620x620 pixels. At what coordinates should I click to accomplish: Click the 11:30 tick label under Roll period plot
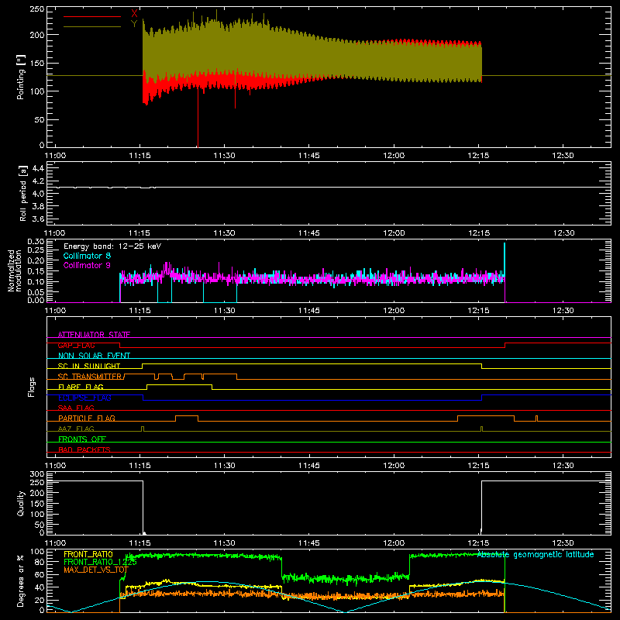224,233
